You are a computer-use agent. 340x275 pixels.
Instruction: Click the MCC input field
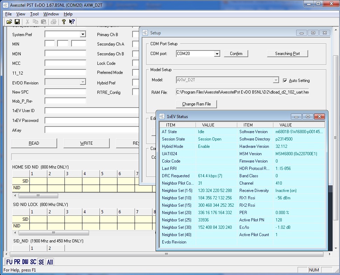(65, 63)
